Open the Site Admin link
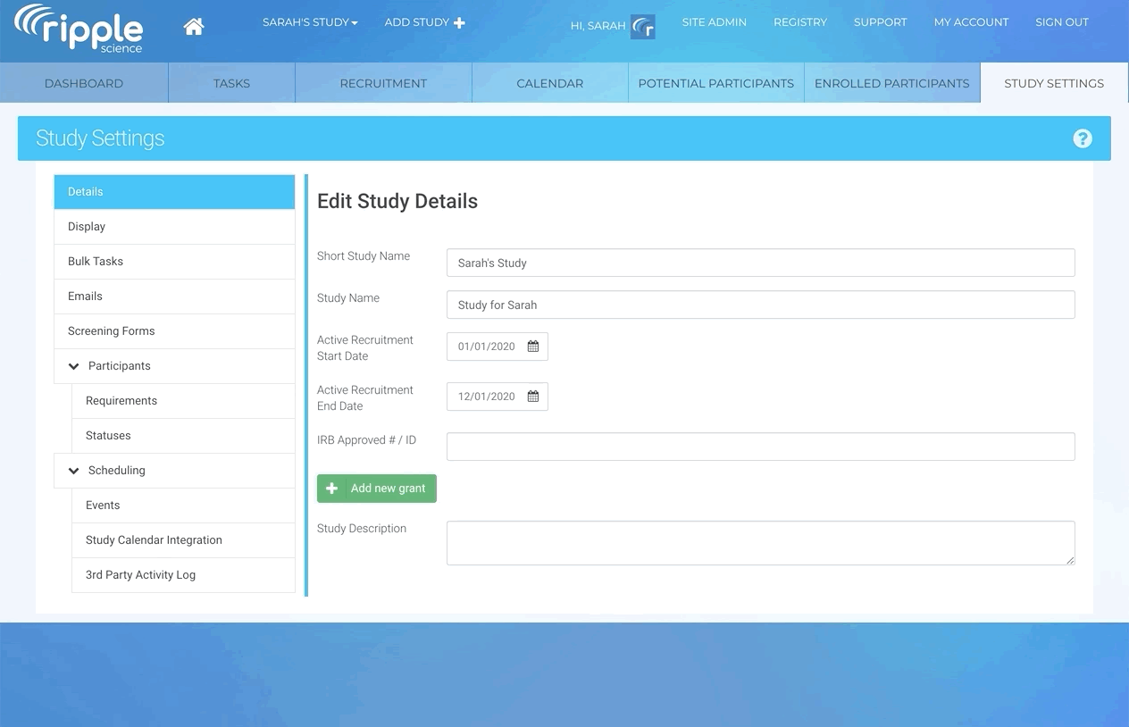Image resolution: width=1129 pixels, height=727 pixels. click(x=714, y=22)
